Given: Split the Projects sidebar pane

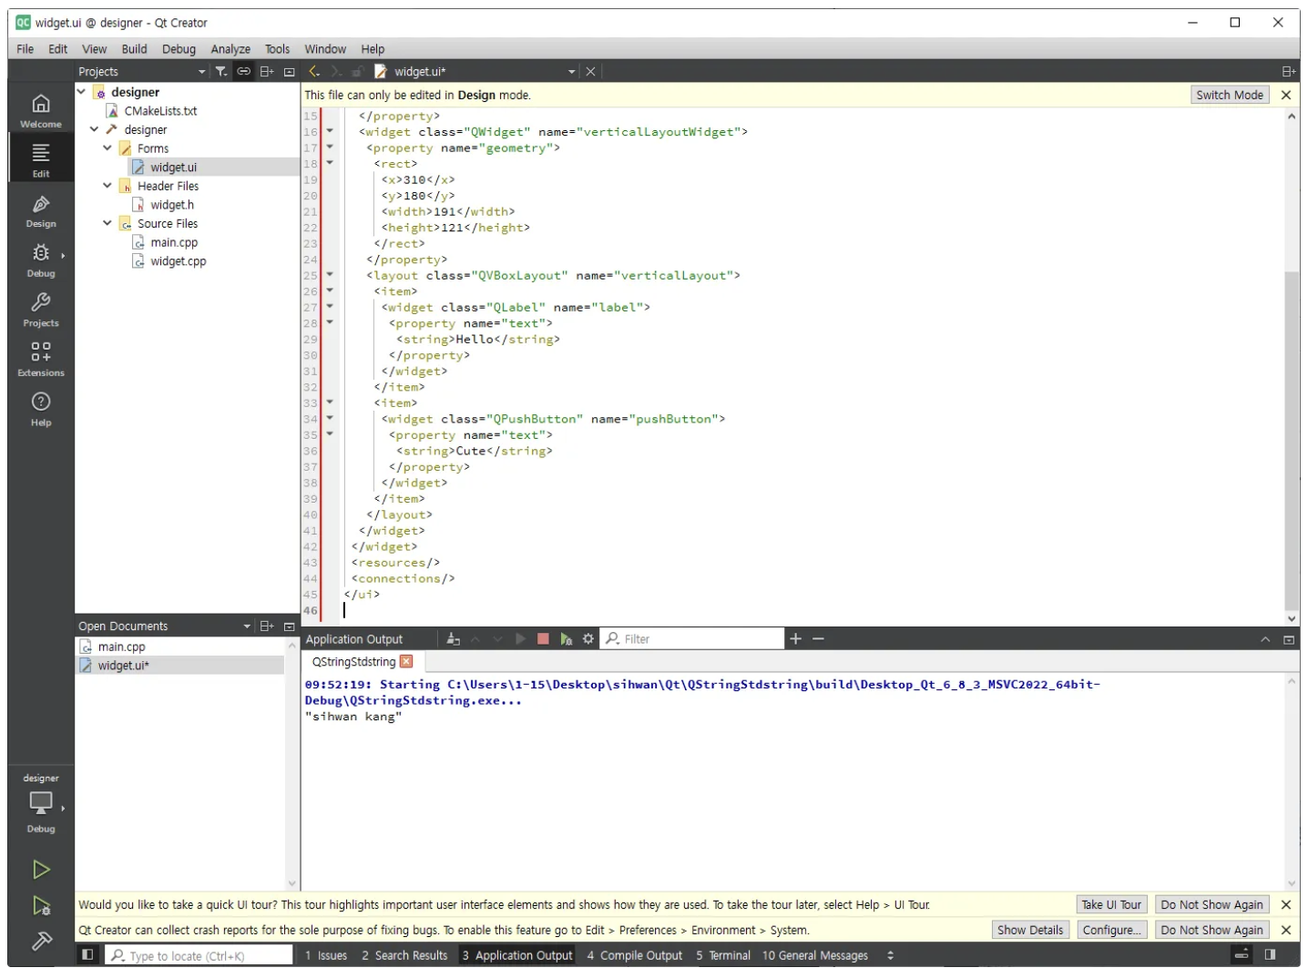Looking at the screenshot, I should pyautogui.click(x=267, y=71).
